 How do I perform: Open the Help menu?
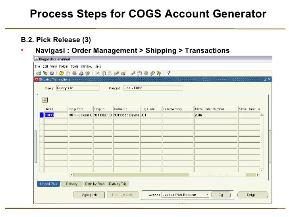[98, 66]
